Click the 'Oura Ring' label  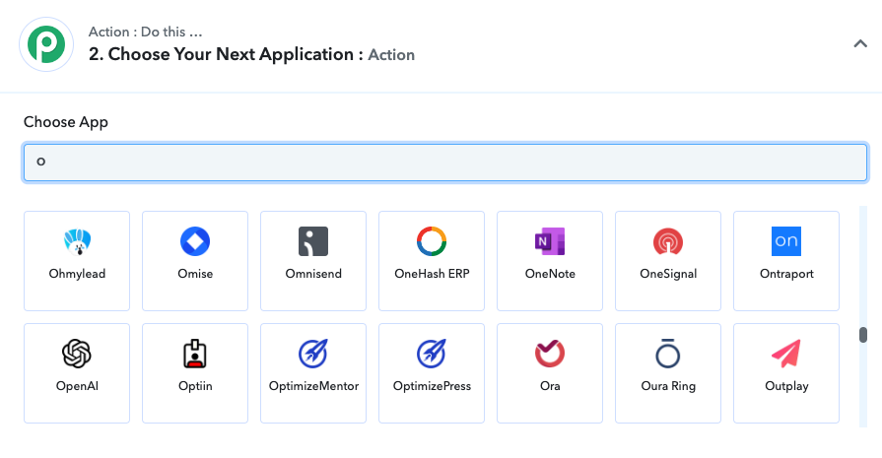[x=668, y=386]
